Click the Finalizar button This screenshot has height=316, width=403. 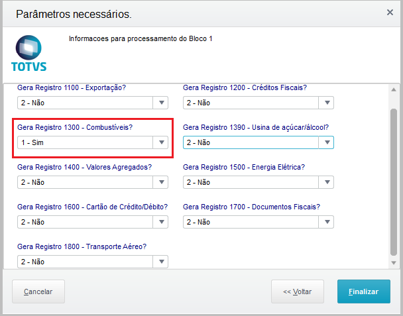pos(364,291)
